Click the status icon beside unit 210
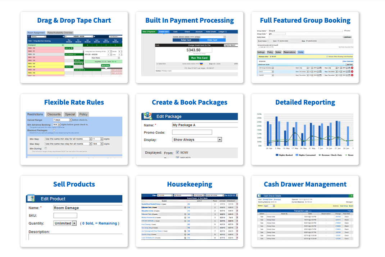 (x=185, y=207)
